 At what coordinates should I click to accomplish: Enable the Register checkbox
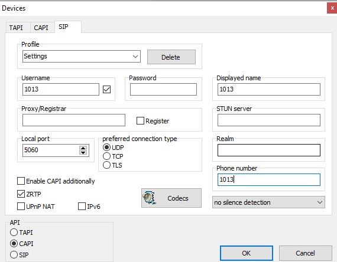140,120
